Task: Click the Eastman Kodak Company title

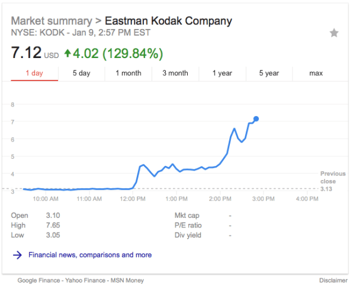Action: pyautogui.click(x=168, y=21)
